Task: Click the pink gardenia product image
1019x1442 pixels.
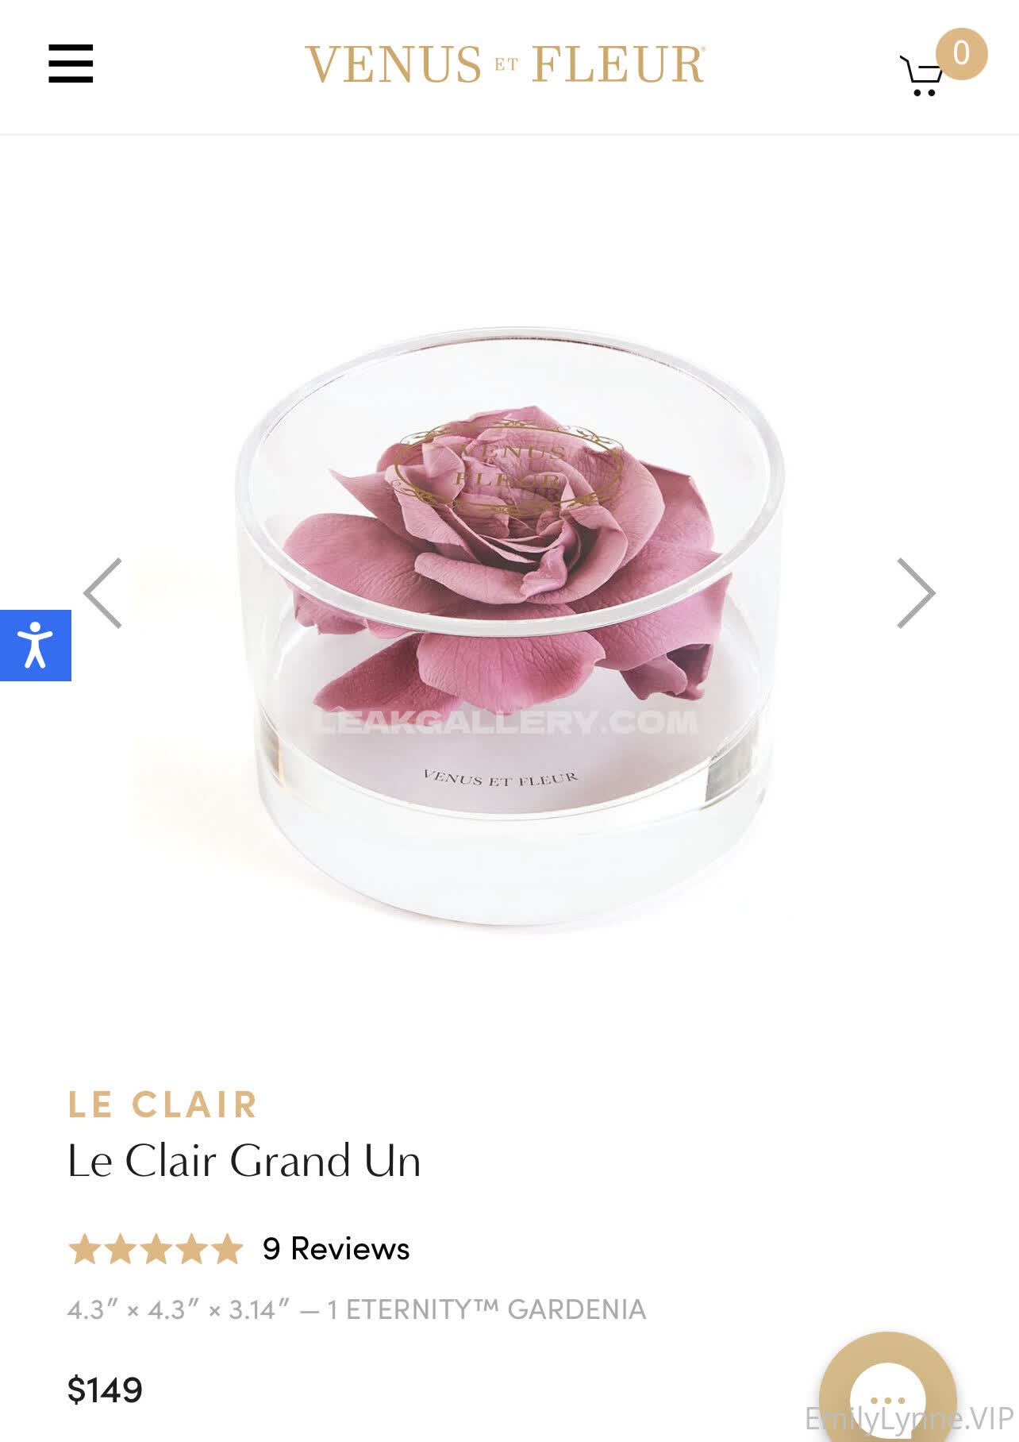Action: click(509, 626)
